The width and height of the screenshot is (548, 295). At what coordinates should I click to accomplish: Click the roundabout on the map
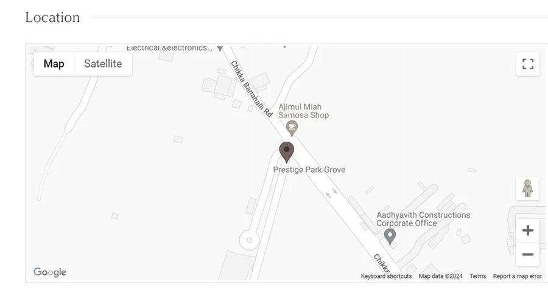(x=249, y=240)
